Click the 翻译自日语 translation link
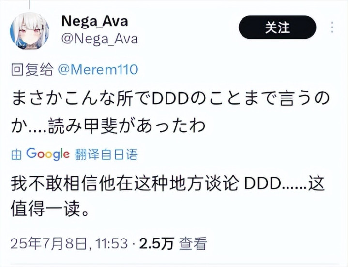The image size is (348, 267). 106,155
